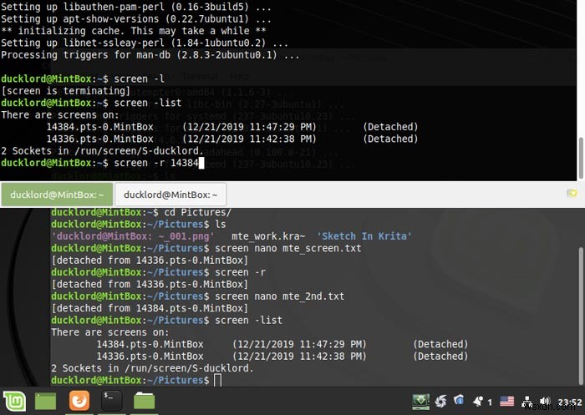The image size is (585, 415).
Task: Click lower terminal's '2 Sockets in /run/screen/S-ducklord.' line
Action: (152, 368)
